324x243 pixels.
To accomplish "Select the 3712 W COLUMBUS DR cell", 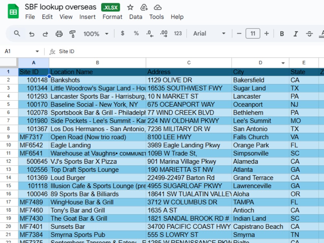I will 189,202.
